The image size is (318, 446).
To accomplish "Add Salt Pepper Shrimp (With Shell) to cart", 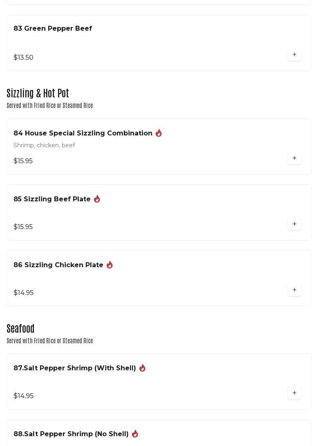I will 294,393.
